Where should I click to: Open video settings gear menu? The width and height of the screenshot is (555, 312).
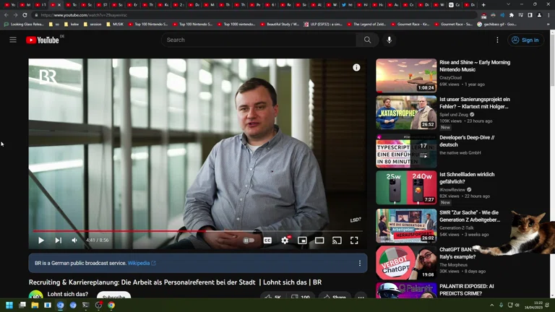point(285,240)
